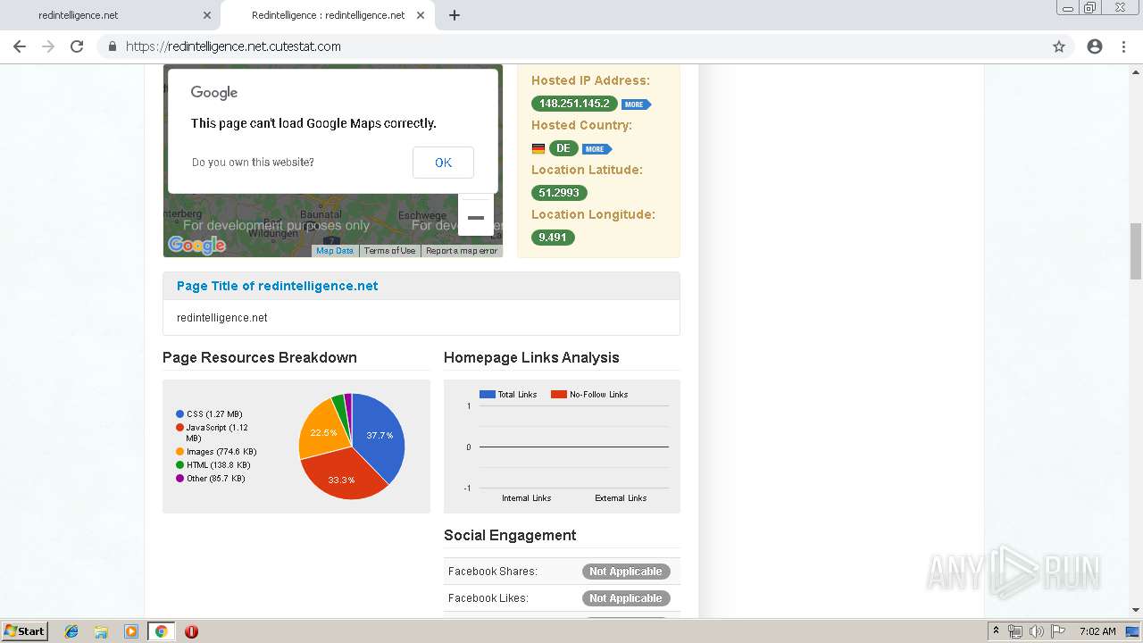This screenshot has width=1143, height=643.
Task: Select the JavaScript legend entry
Action: [212, 433]
